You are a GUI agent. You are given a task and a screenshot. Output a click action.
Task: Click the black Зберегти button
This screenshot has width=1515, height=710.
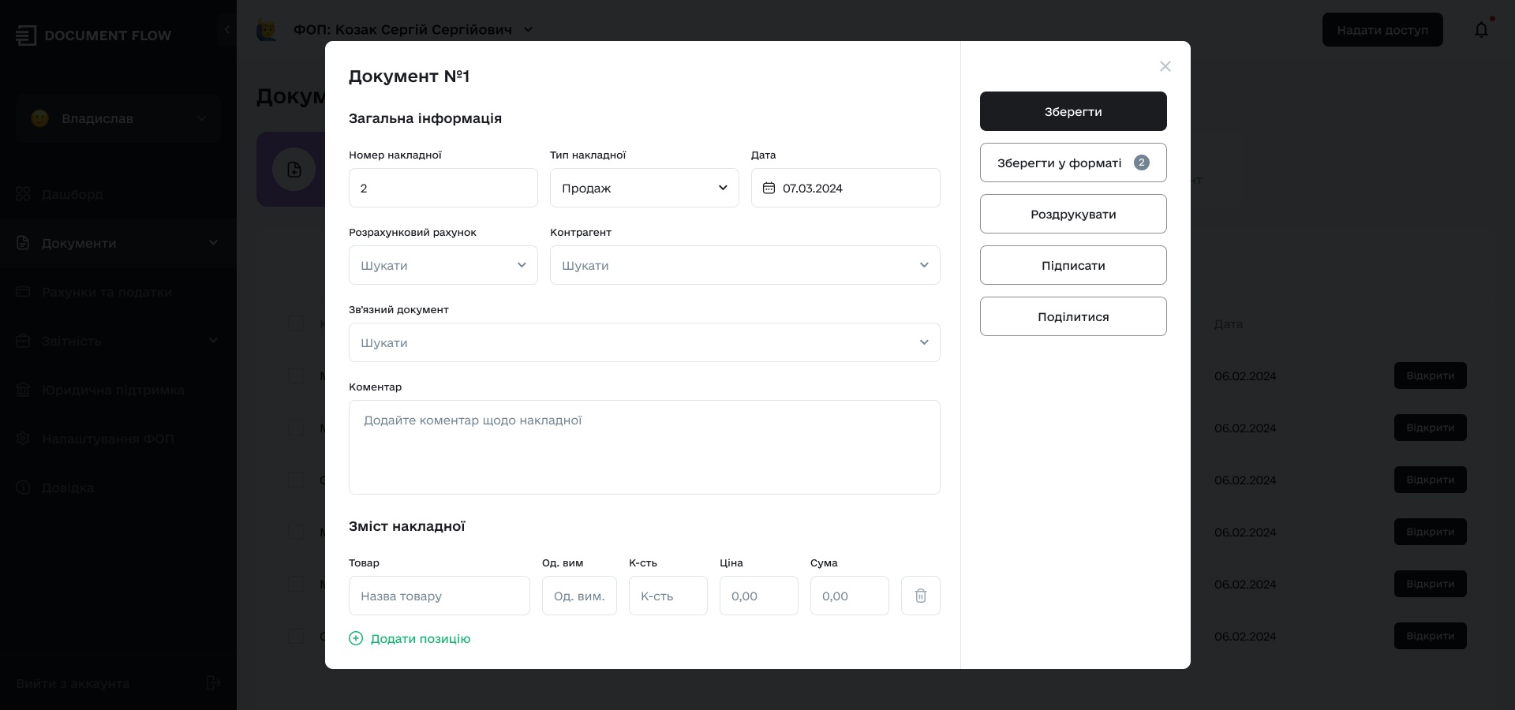(x=1073, y=111)
